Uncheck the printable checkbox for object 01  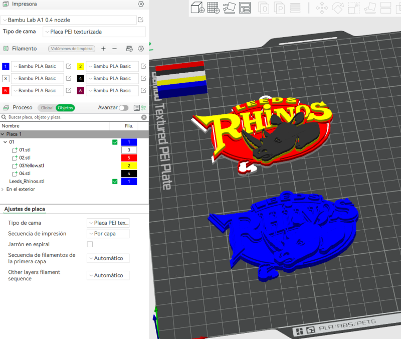point(115,142)
